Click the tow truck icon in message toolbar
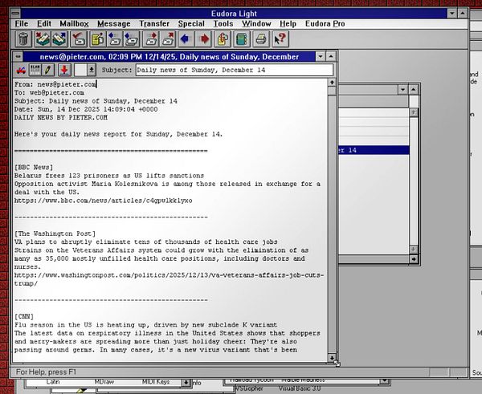This screenshot has width=482, height=394. tap(21, 70)
